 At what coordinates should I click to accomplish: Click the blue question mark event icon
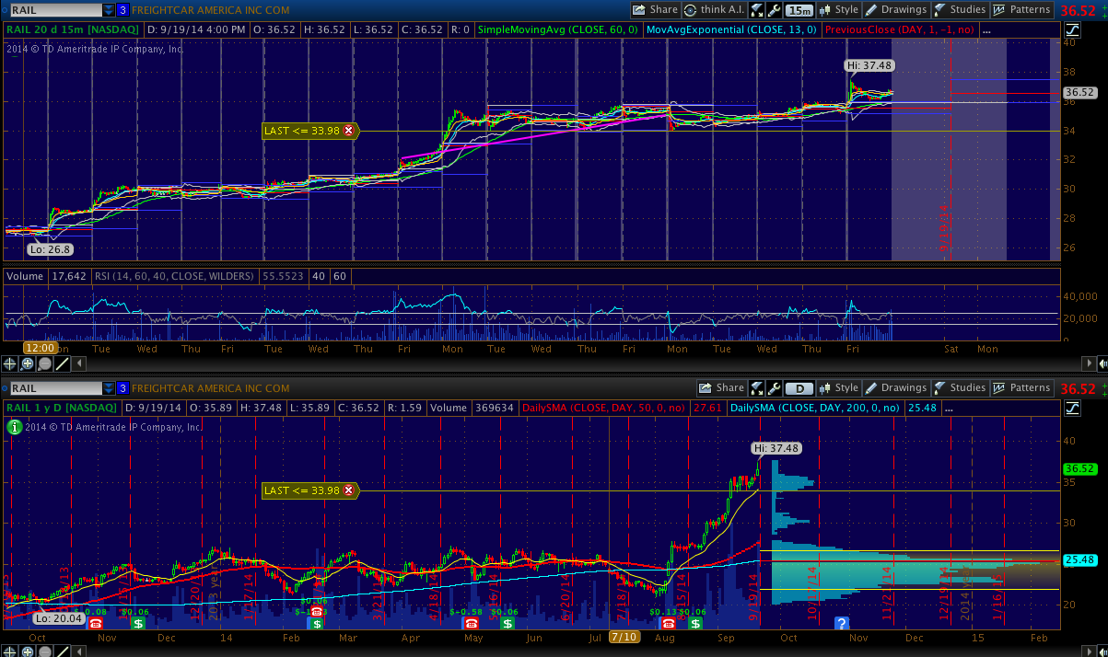click(x=841, y=623)
